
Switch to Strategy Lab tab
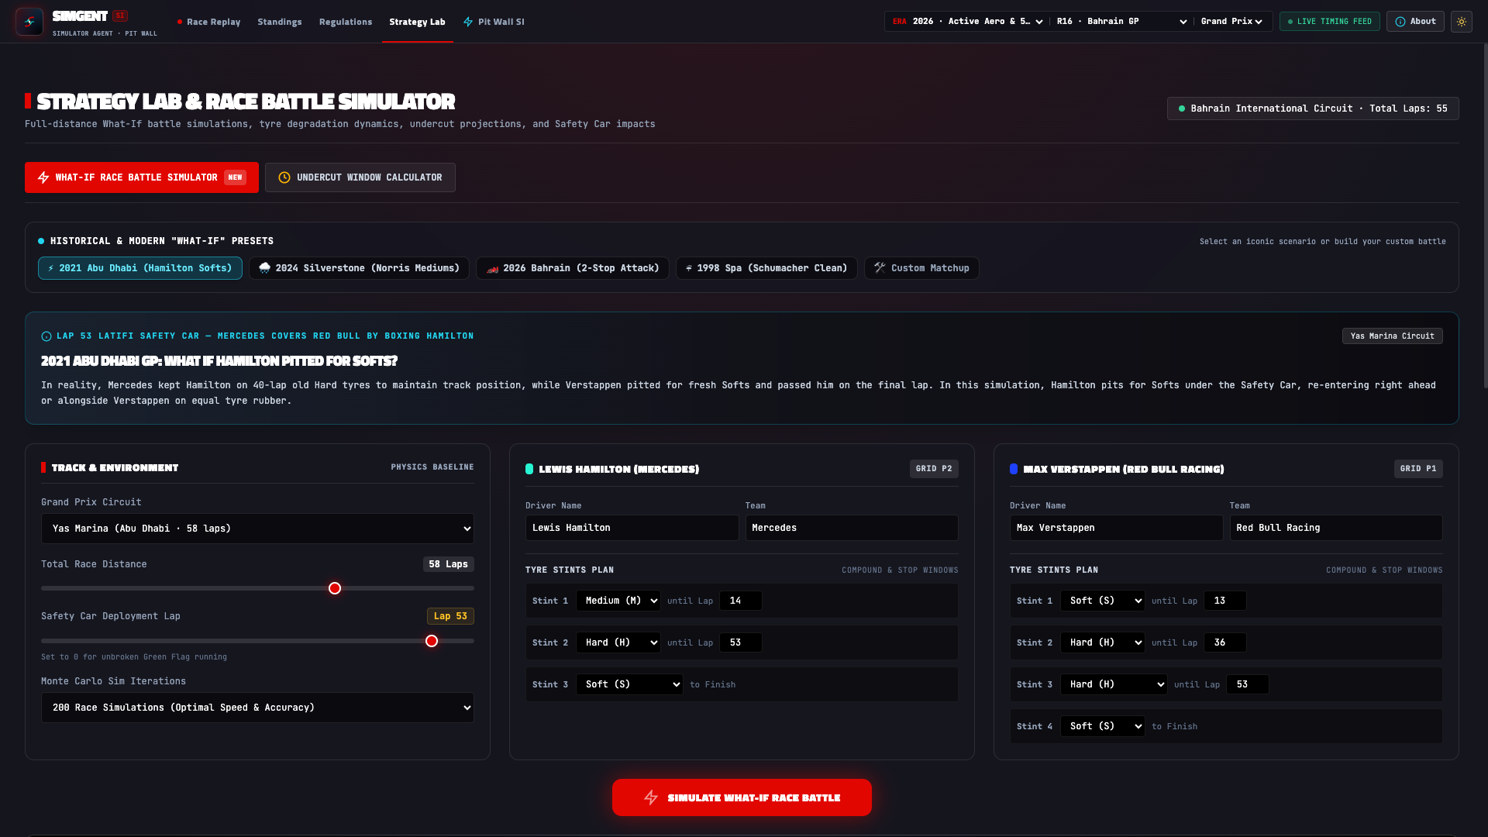point(417,22)
